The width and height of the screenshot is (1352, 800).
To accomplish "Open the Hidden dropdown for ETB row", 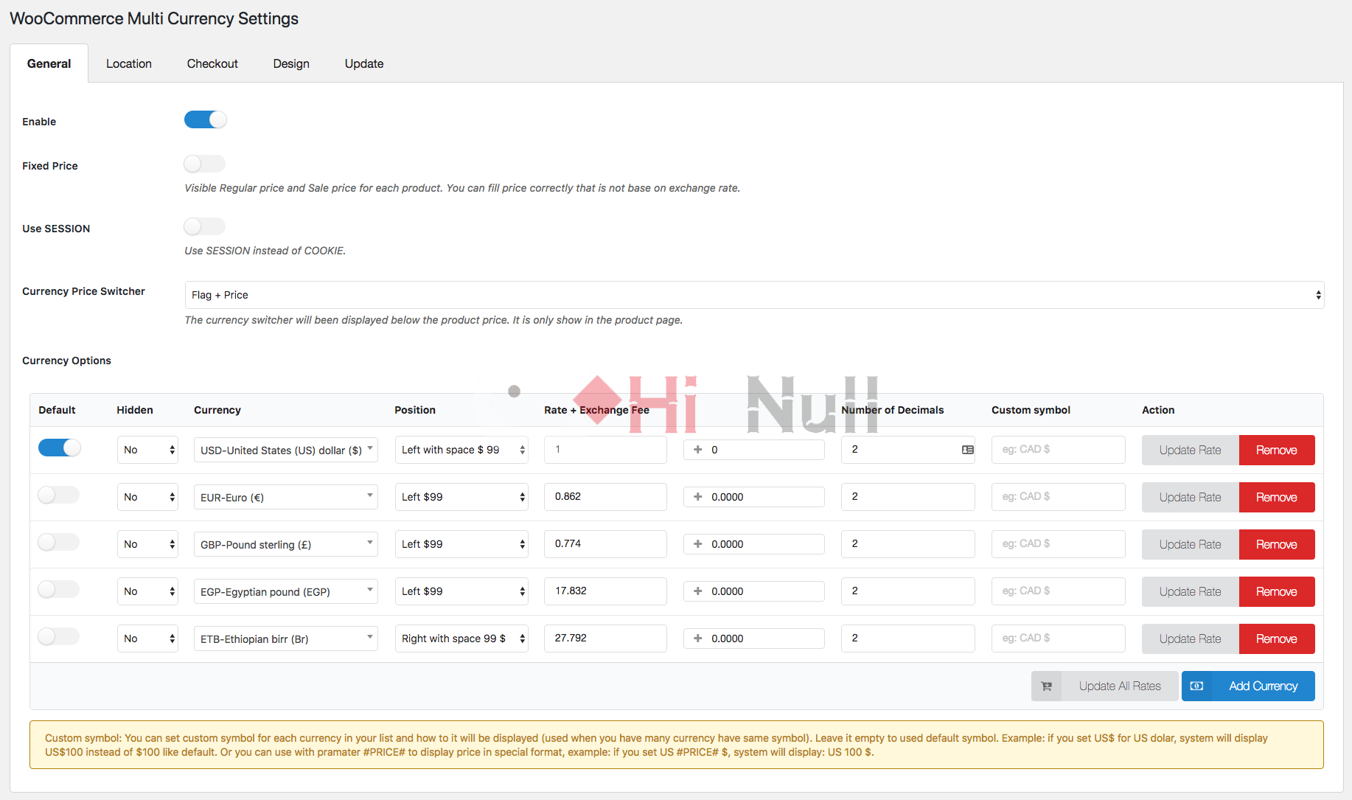I will [147, 639].
